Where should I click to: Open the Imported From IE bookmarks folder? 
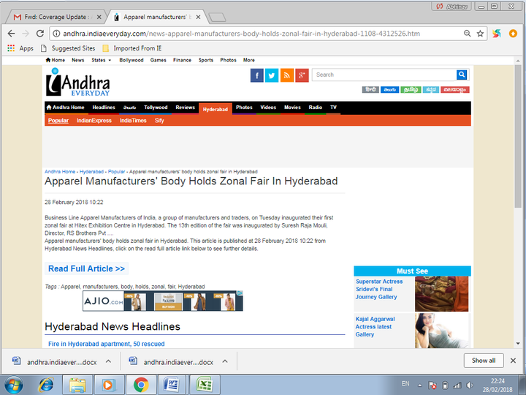coord(132,48)
